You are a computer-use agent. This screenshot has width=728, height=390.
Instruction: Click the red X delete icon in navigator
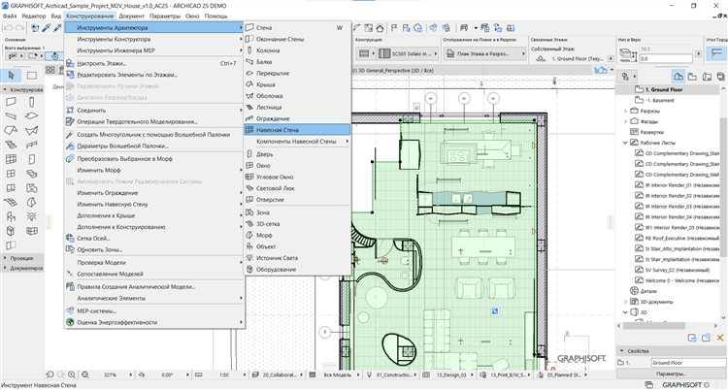click(x=720, y=338)
